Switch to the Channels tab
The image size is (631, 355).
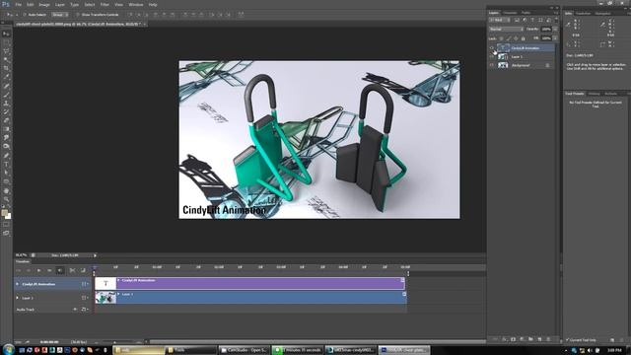click(510, 13)
